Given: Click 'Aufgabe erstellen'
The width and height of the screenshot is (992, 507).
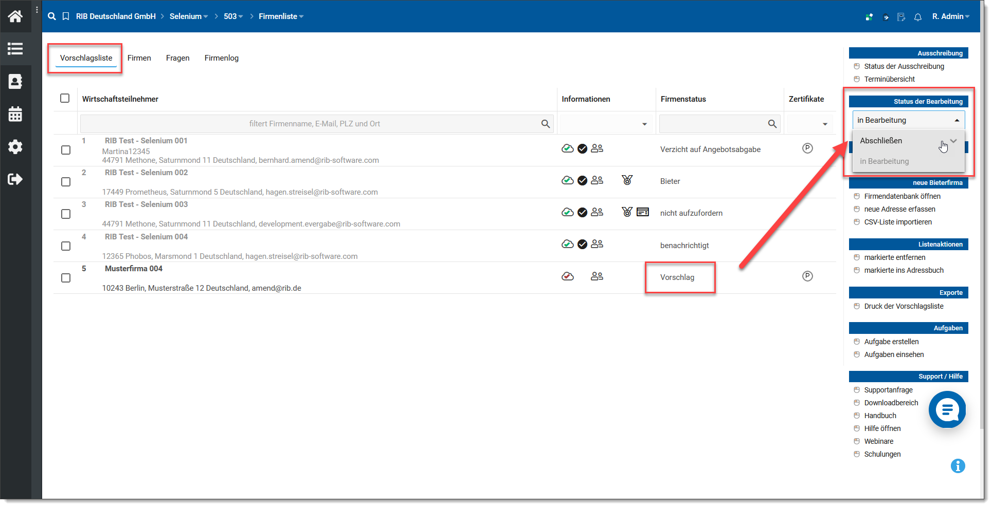Looking at the screenshot, I should [892, 342].
